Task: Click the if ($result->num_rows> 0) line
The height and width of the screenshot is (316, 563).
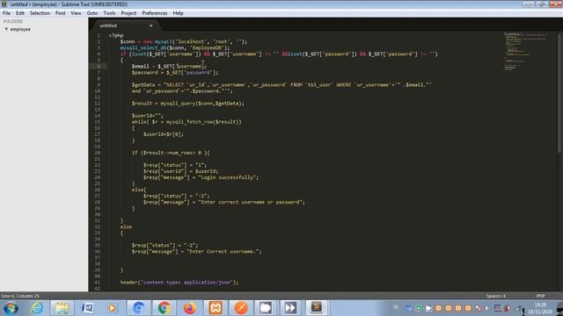Action: point(171,153)
